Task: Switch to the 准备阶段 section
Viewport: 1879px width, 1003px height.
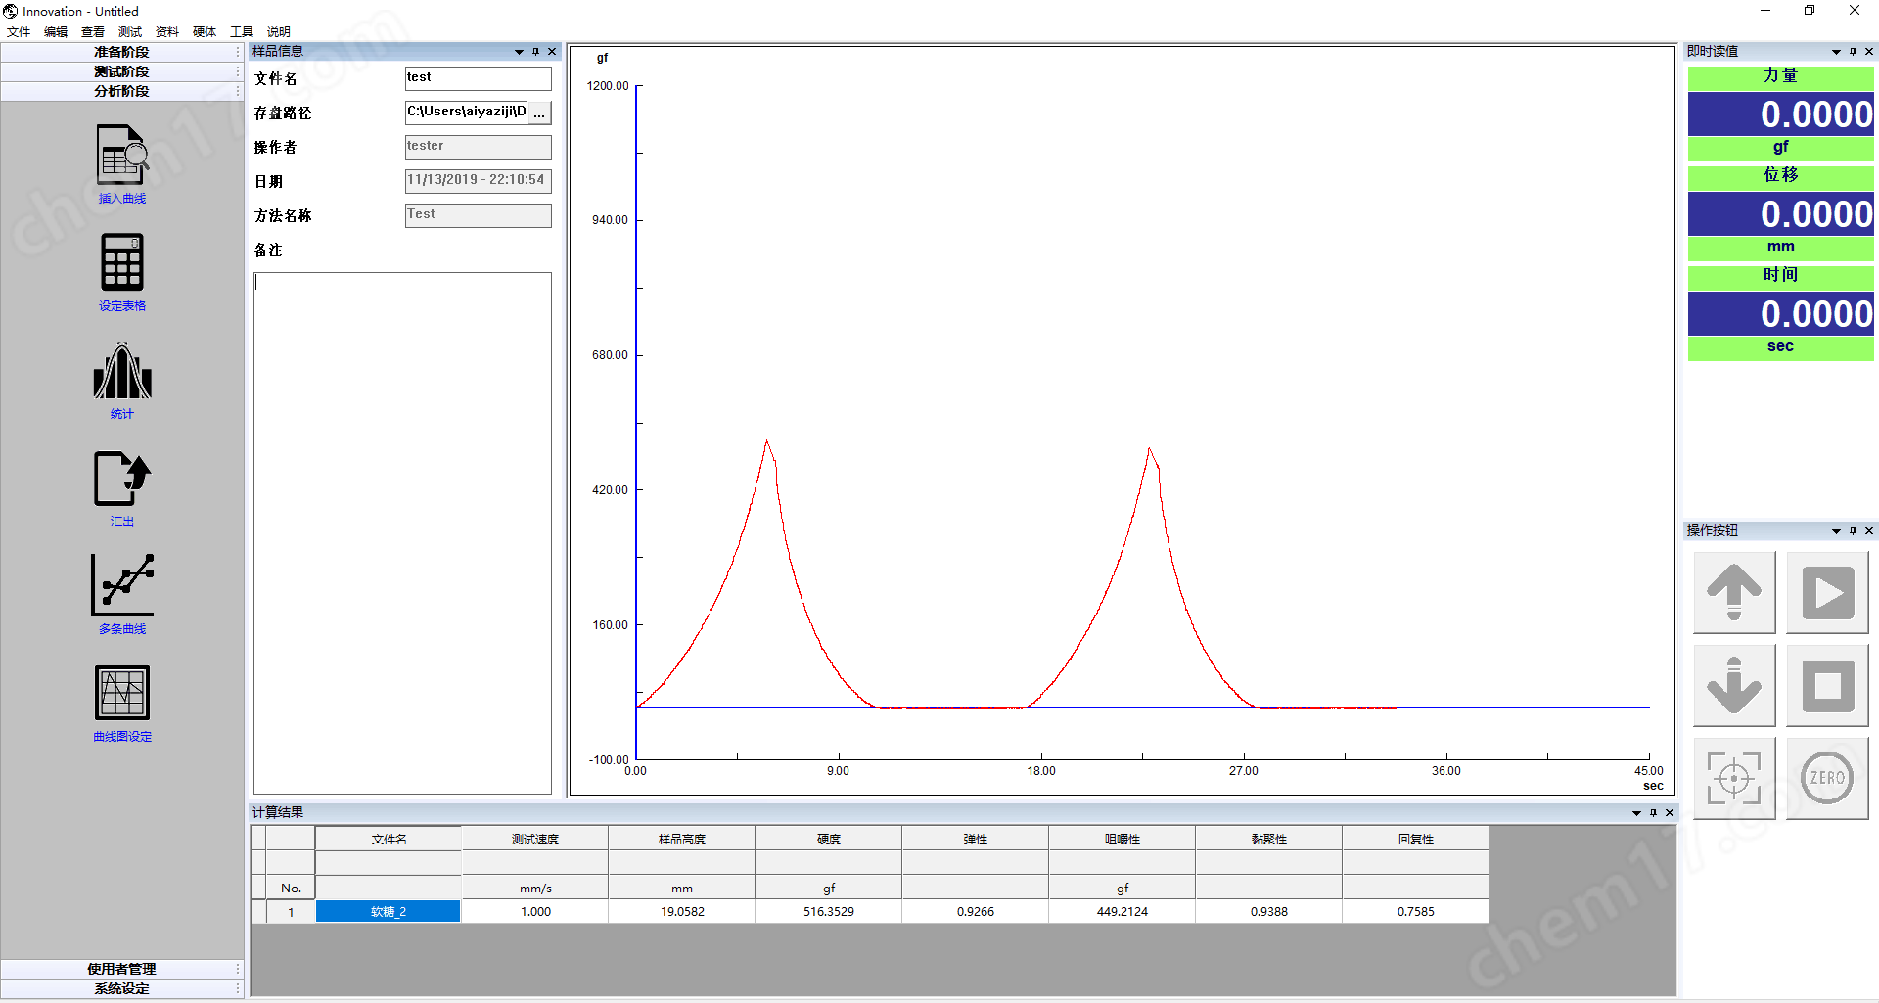Action: point(121,52)
